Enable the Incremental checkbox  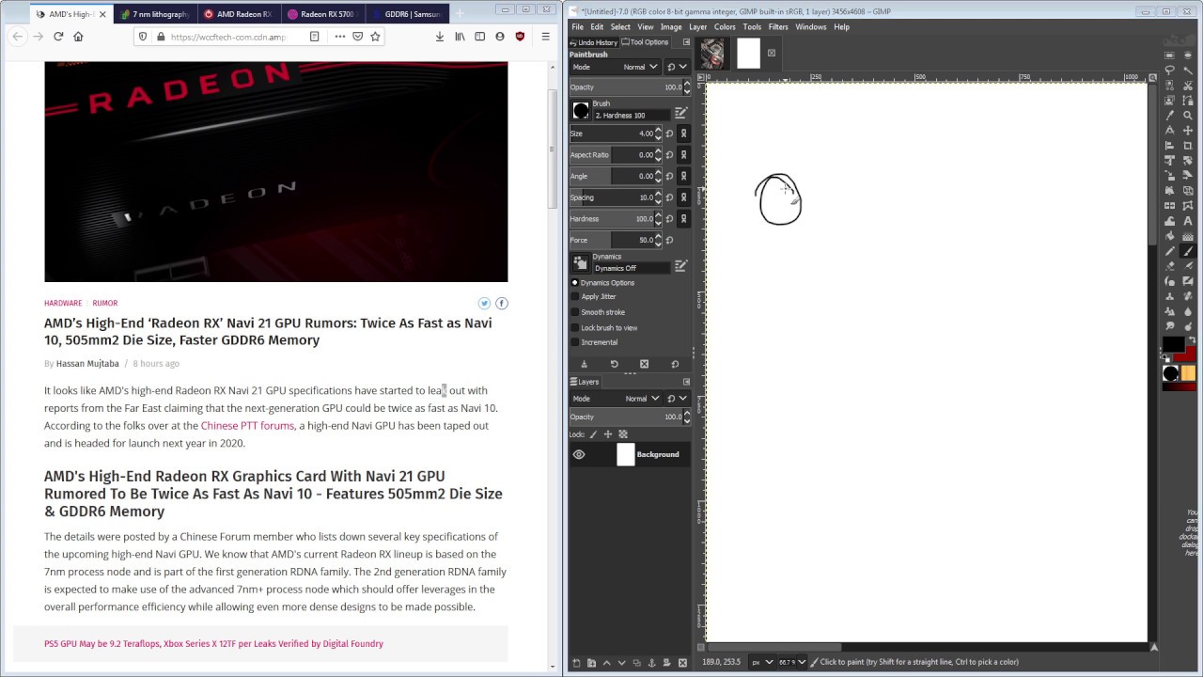[575, 342]
